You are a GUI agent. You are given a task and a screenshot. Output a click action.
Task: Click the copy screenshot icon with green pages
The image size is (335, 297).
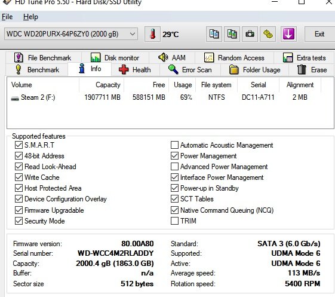pos(232,34)
